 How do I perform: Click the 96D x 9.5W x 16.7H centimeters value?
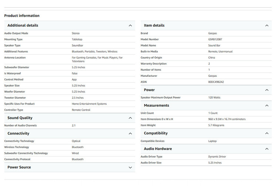(227, 119)
